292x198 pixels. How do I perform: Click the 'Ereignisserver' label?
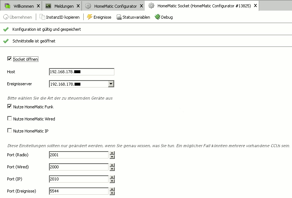click(x=19, y=84)
